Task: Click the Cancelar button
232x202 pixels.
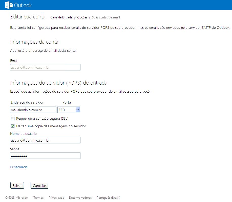Action: coord(39,186)
